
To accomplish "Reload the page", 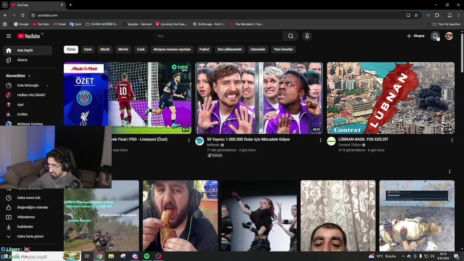I will coord(22,15).
